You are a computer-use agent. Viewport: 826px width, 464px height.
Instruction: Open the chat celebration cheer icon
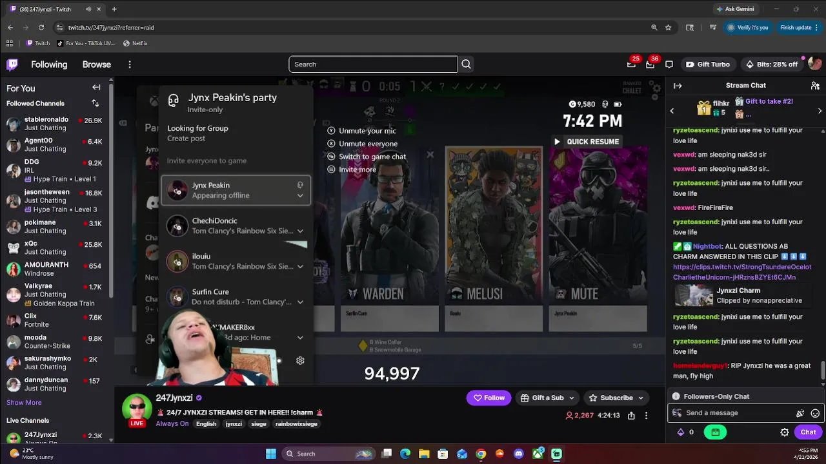[x=800, y=413]
